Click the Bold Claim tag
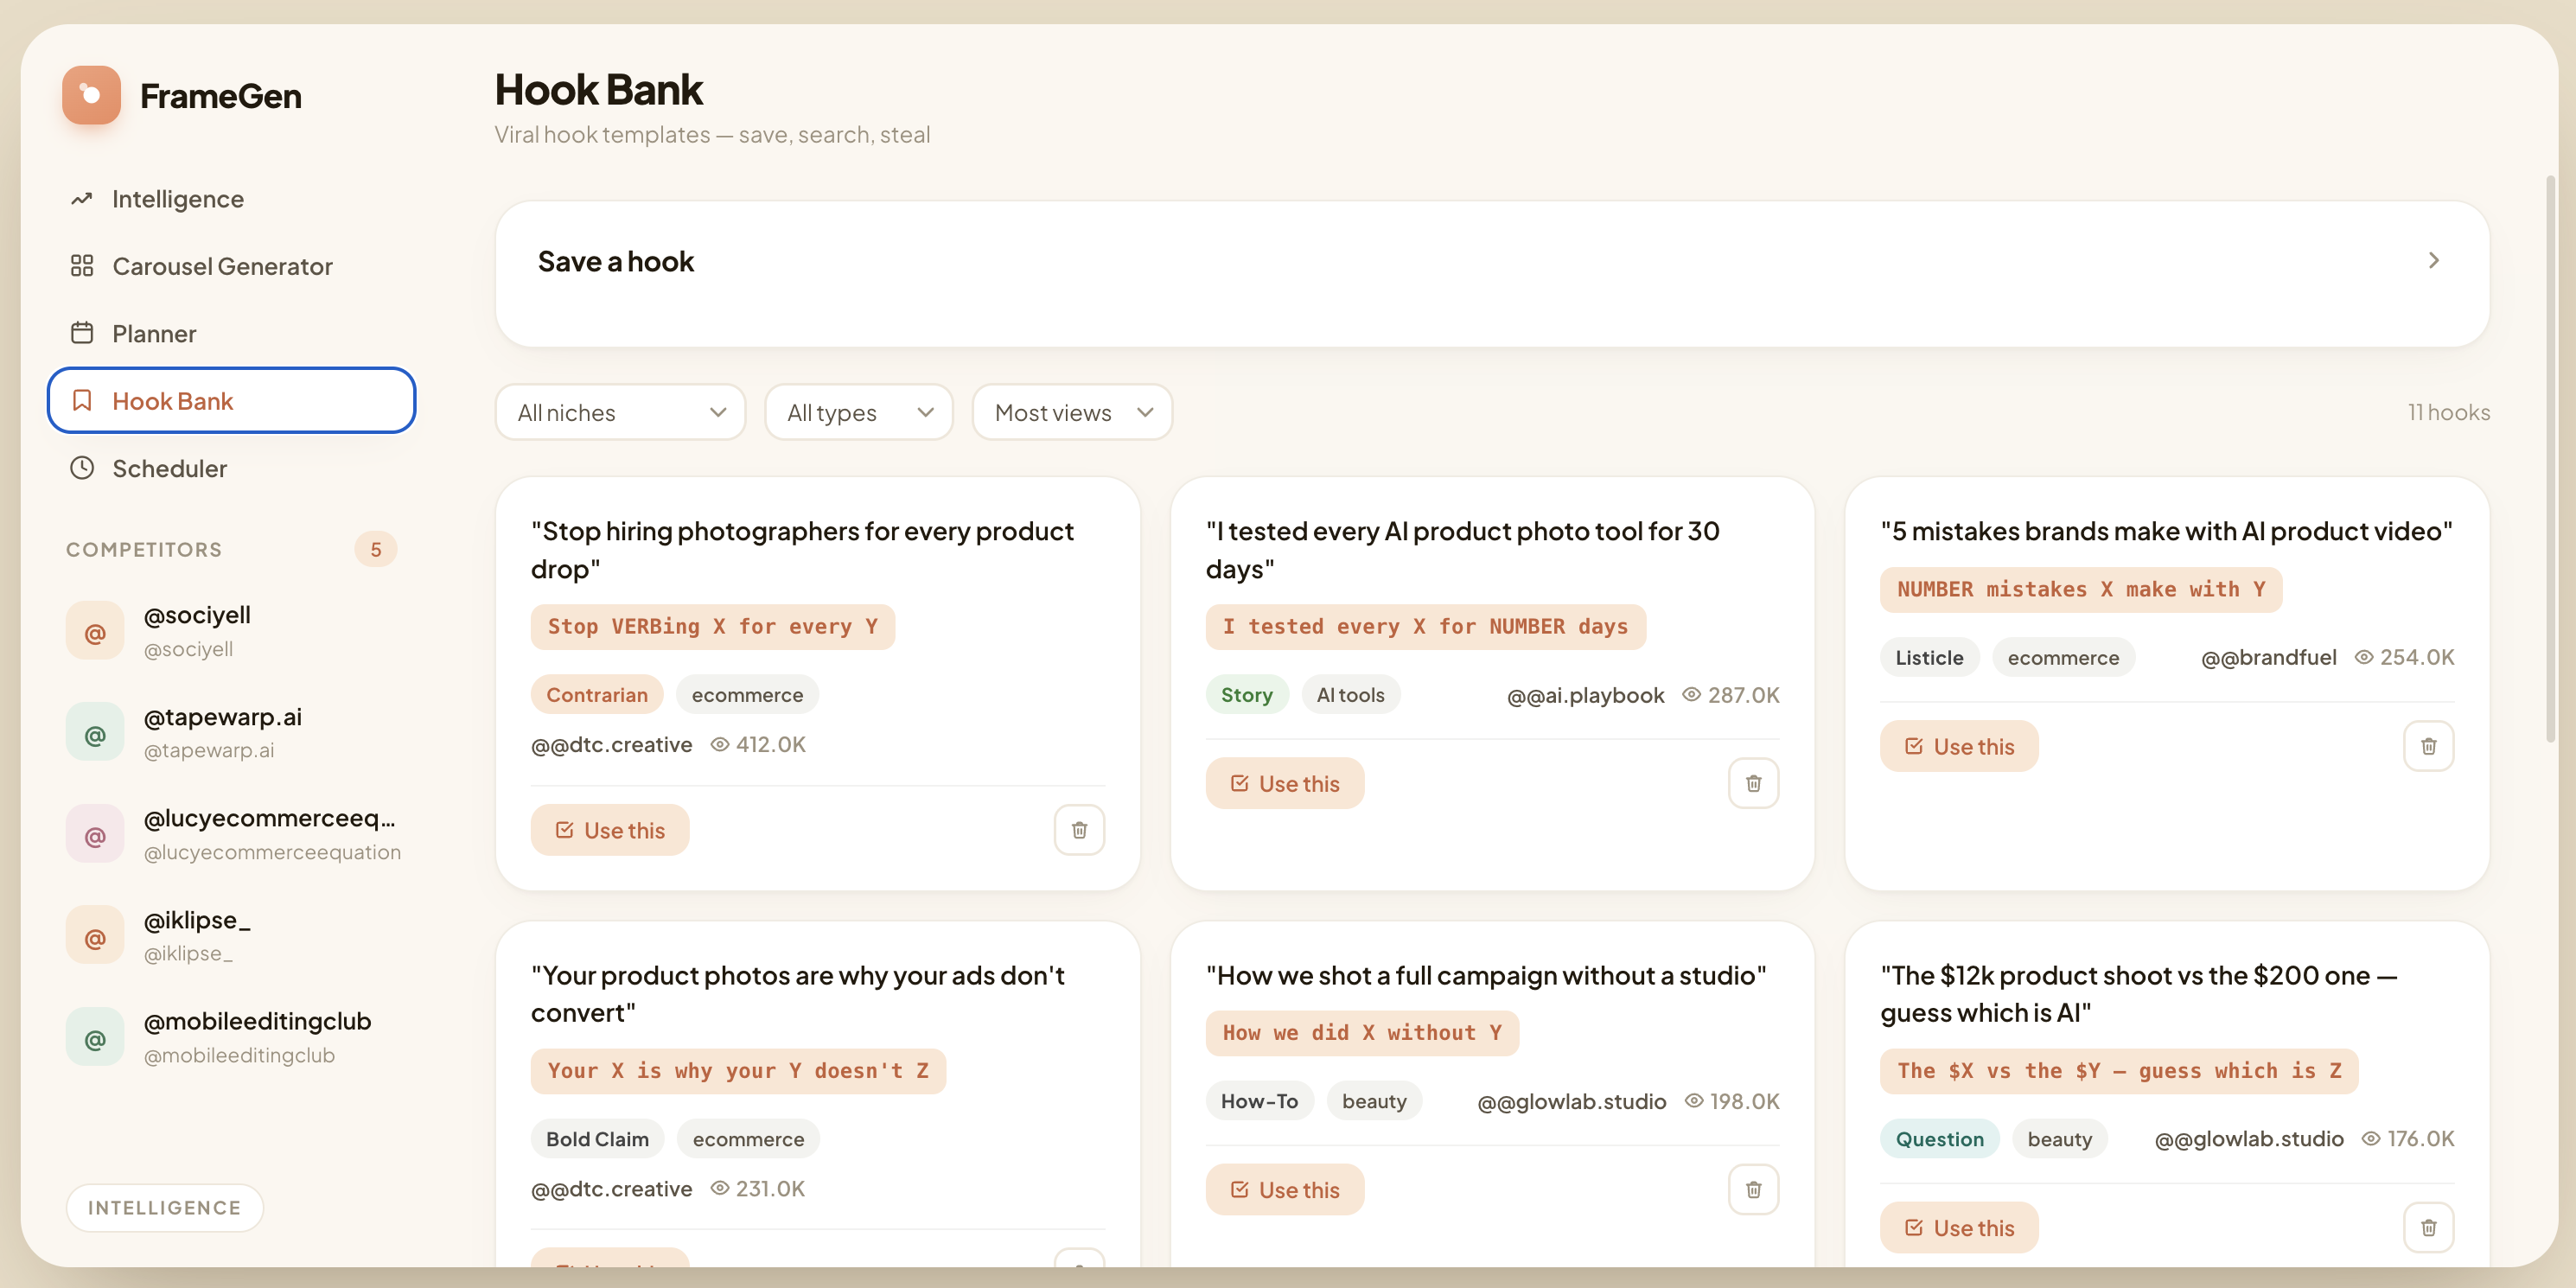 tap(597, 1138)
